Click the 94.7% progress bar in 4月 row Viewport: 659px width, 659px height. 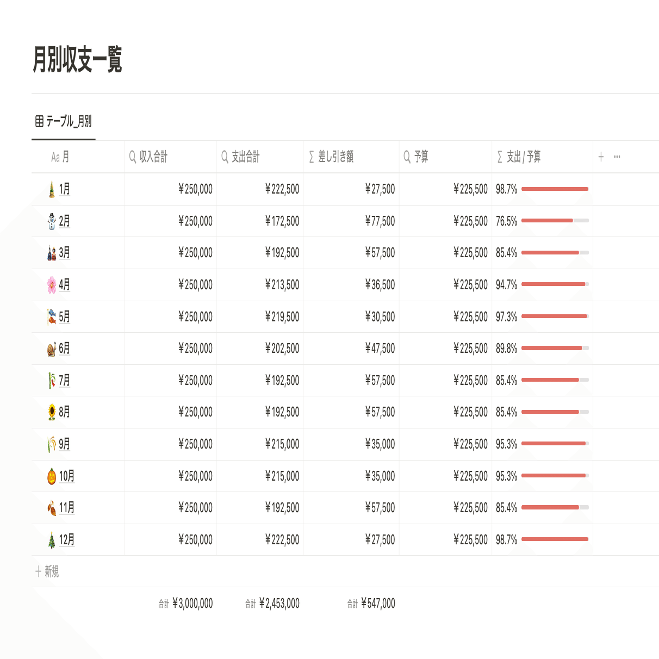coord(555,284)
